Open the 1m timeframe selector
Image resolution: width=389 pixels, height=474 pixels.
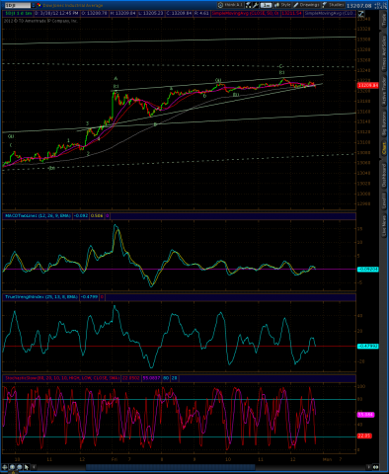coord(266,5)
